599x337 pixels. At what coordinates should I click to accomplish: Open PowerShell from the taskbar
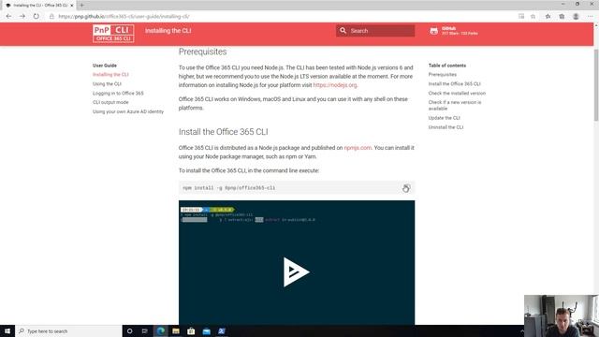pos(222,330)
